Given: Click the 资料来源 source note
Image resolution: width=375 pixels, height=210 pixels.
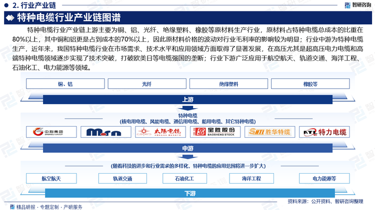Looking at the screenshot, I should click(325, 202).
